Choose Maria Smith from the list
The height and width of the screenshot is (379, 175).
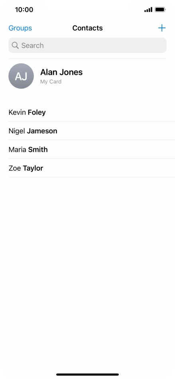92,149
